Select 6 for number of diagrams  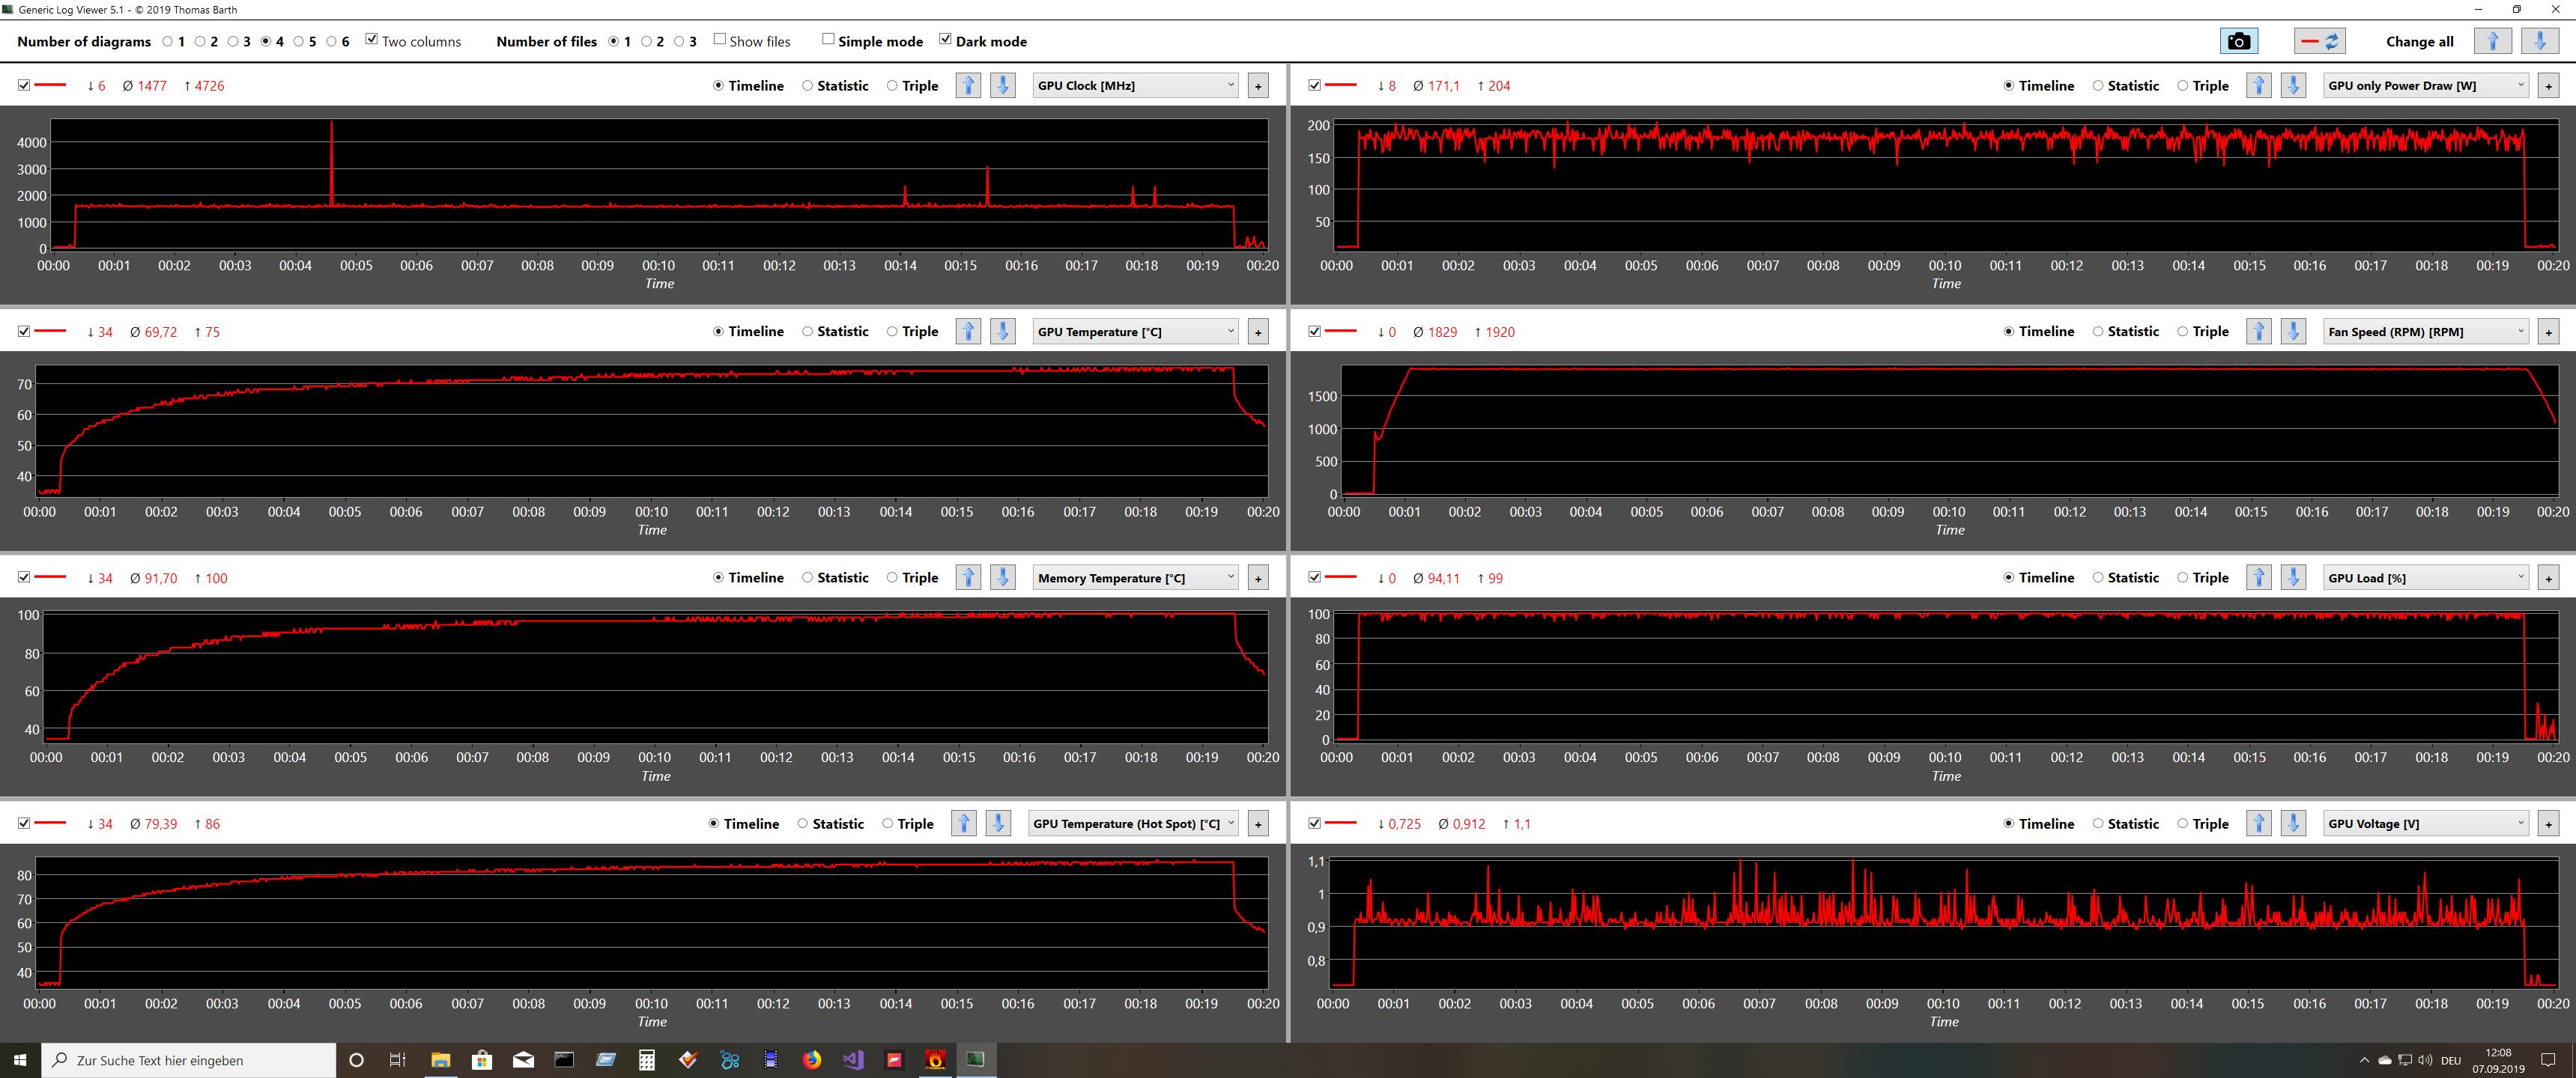[x=331, y=41]
